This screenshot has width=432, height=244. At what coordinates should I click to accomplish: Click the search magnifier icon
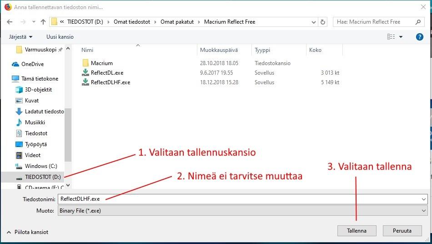tap(418, 22)
